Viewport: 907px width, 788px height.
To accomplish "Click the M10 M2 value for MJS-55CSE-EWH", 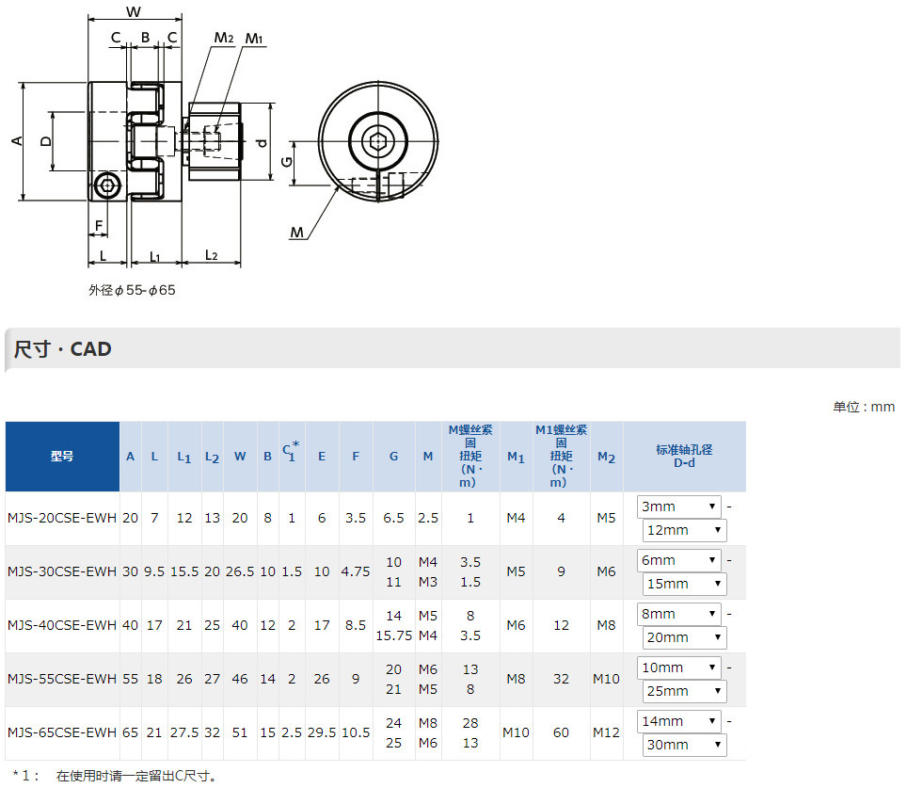I will pos(606,679).
